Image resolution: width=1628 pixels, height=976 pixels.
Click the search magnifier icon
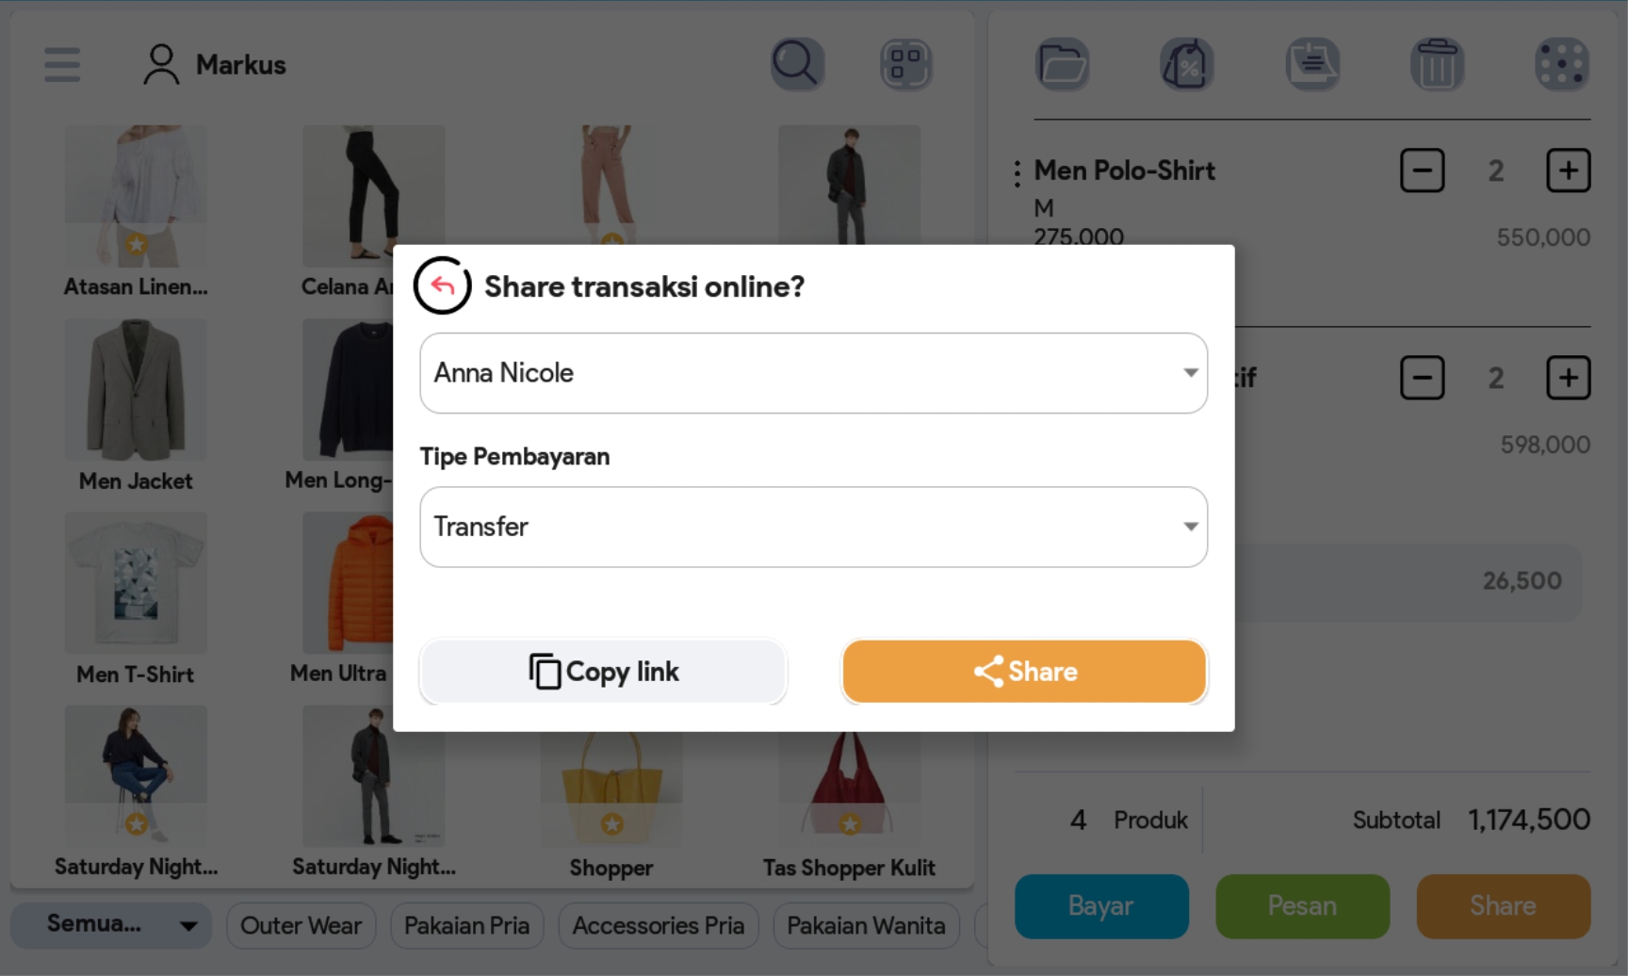[x=797, y=64]
